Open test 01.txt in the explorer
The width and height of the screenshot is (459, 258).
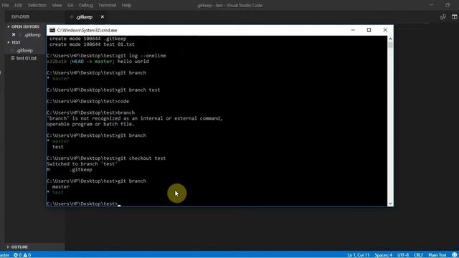point(27,58)
